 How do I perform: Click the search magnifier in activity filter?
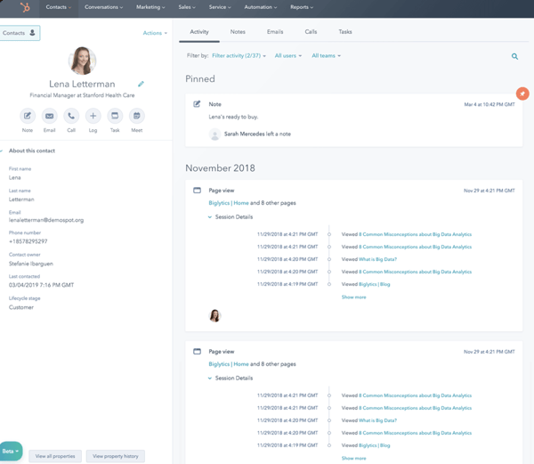point(514,56)
